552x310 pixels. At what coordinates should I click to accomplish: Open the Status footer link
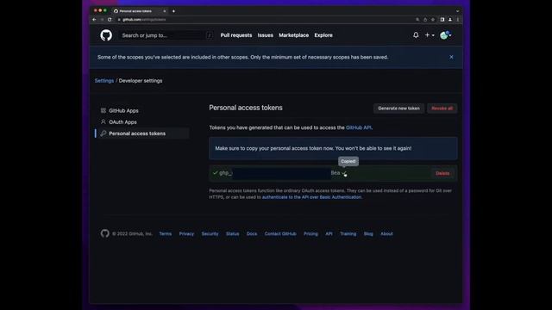pos(232,233)
